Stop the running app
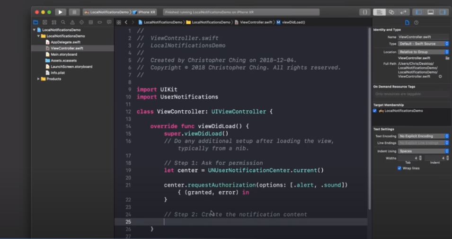Screen dimensions: 452x239 [74, 12]
